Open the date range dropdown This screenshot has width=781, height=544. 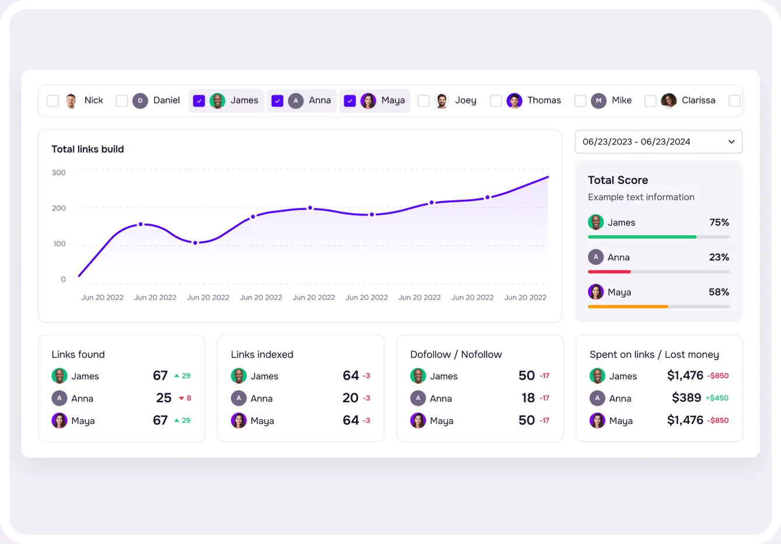[x=659, y=142]
